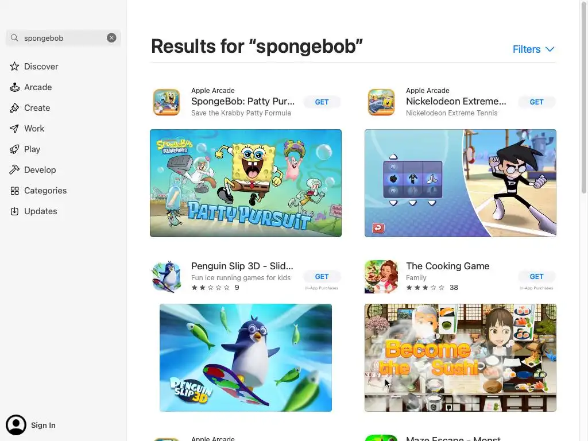Click the Sign In profile icon

[16, 425]
